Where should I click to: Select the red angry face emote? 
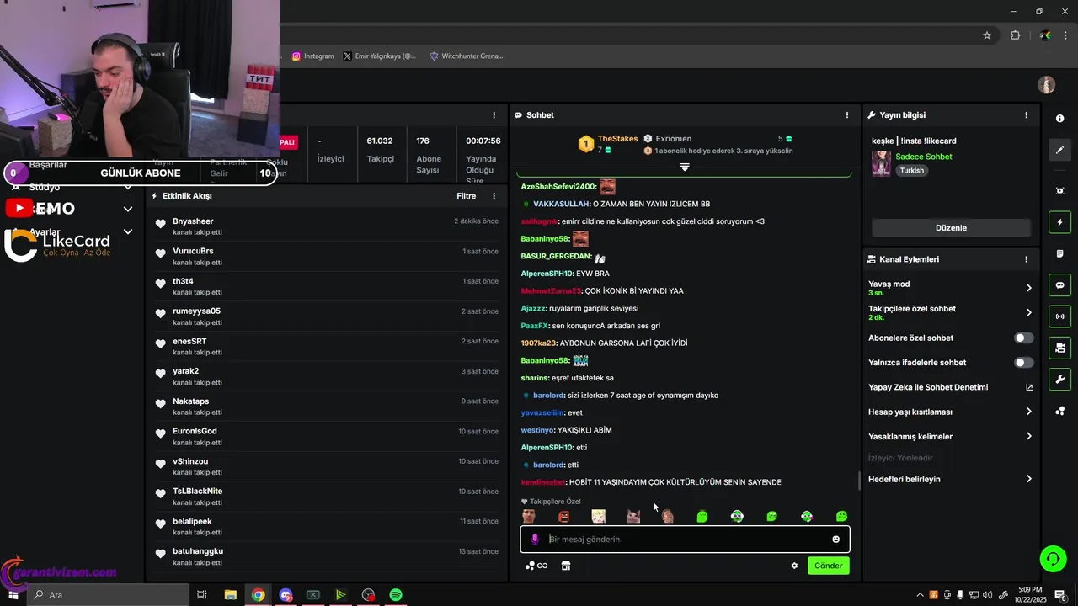pyautogui.click(x=564, y=516)
